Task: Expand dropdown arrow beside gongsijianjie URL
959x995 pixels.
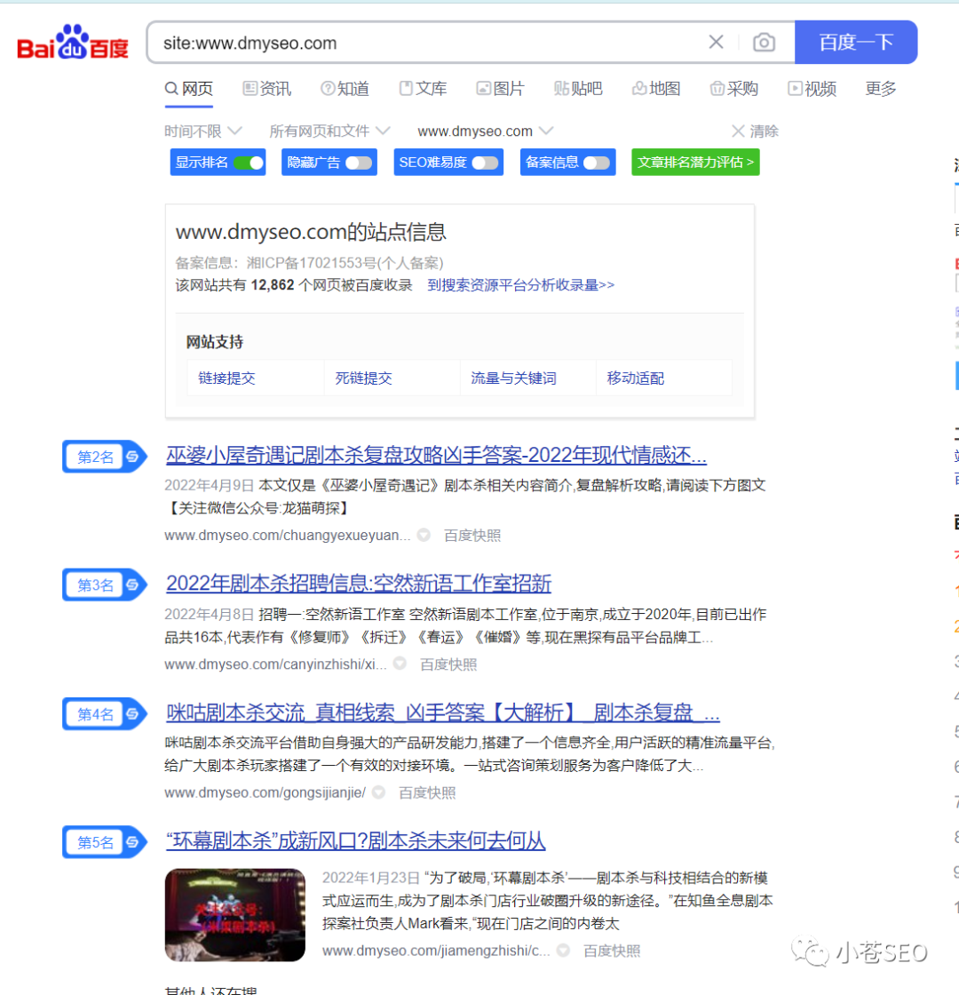Action: 378,792
